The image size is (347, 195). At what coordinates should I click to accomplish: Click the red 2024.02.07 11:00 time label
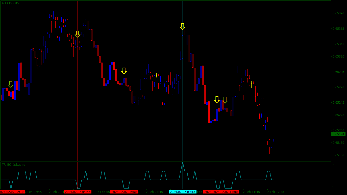[x=225, y=192]
